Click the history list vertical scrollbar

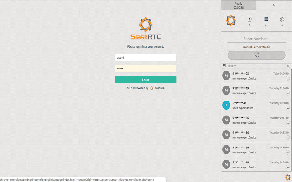click(x=291, y=119)
